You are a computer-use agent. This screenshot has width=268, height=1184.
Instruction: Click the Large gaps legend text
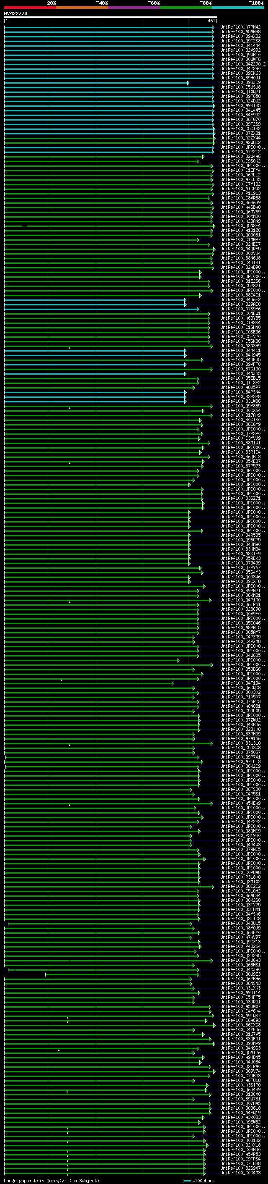pos(52,1180)
